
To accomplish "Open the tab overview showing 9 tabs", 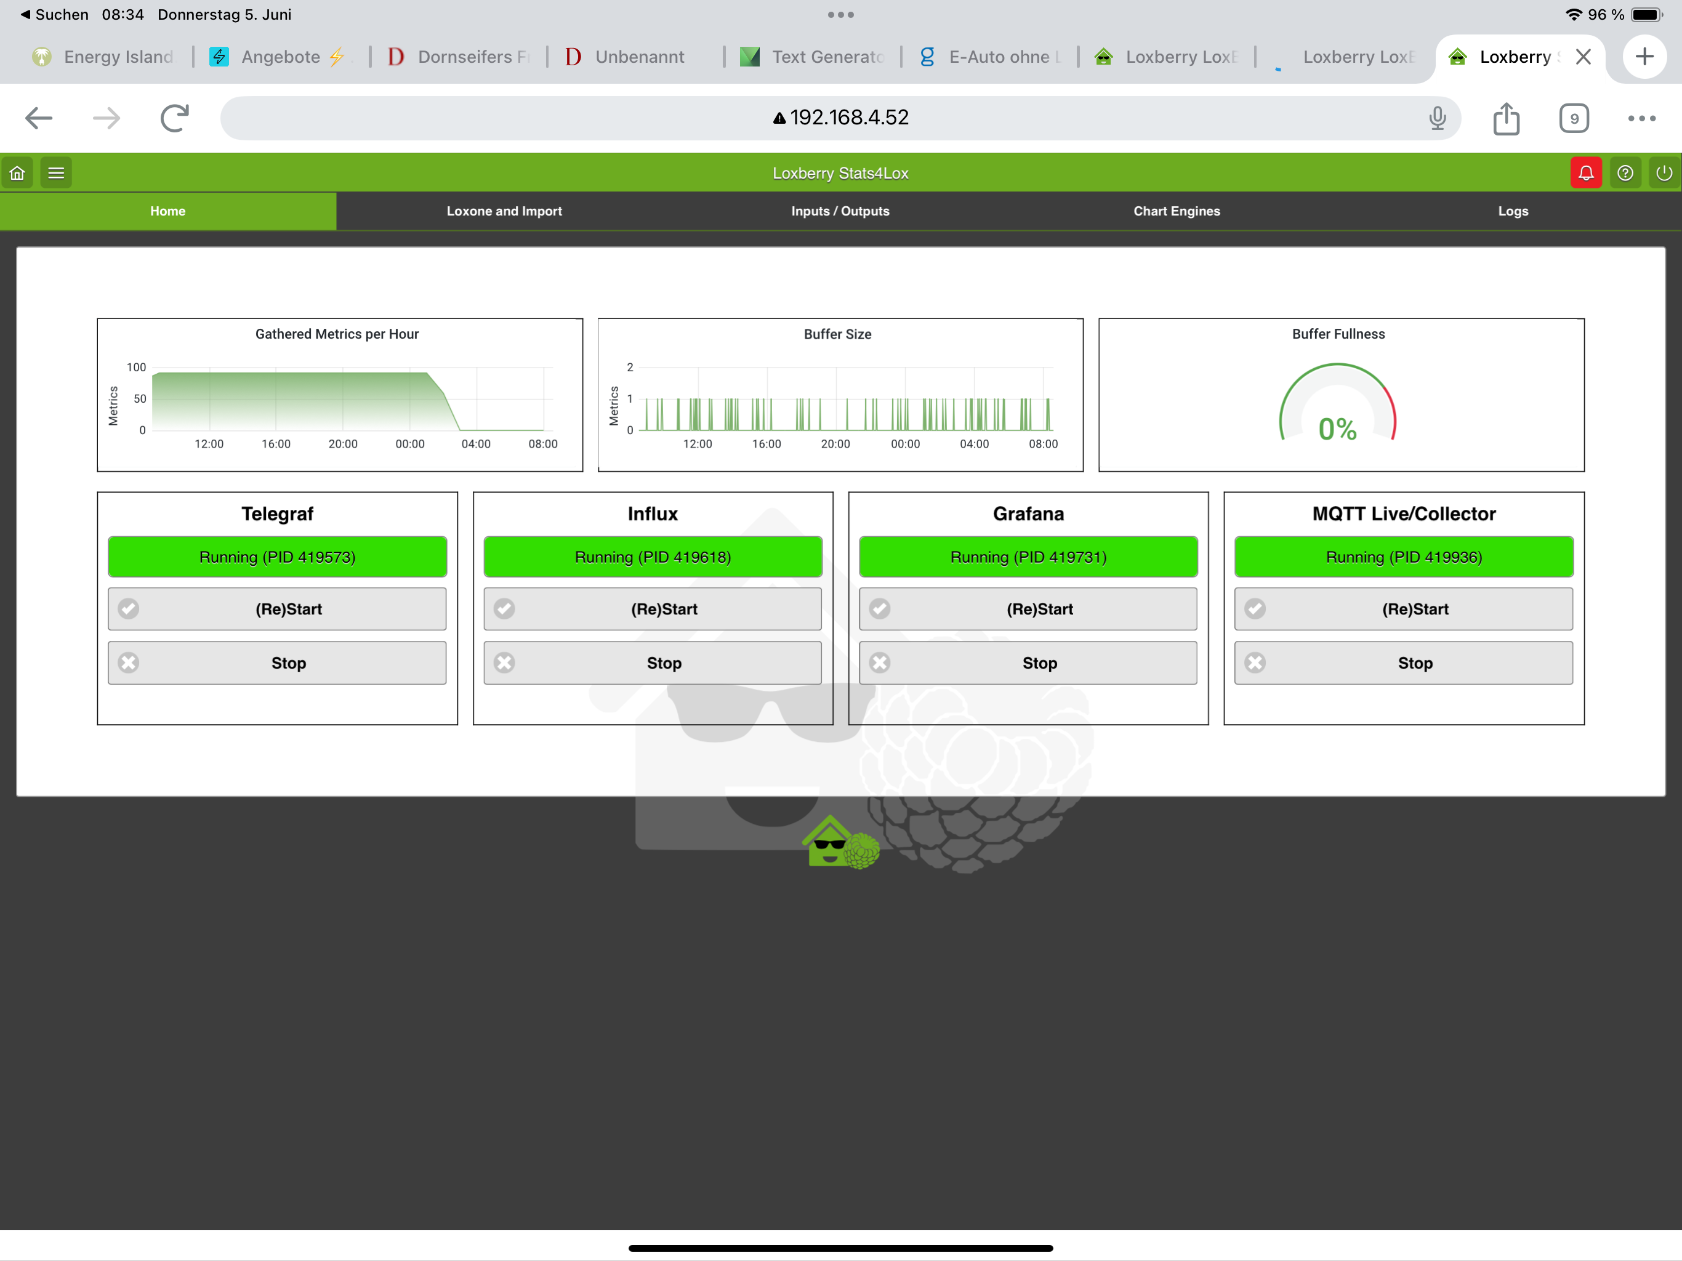I will tap(1573, 118).
